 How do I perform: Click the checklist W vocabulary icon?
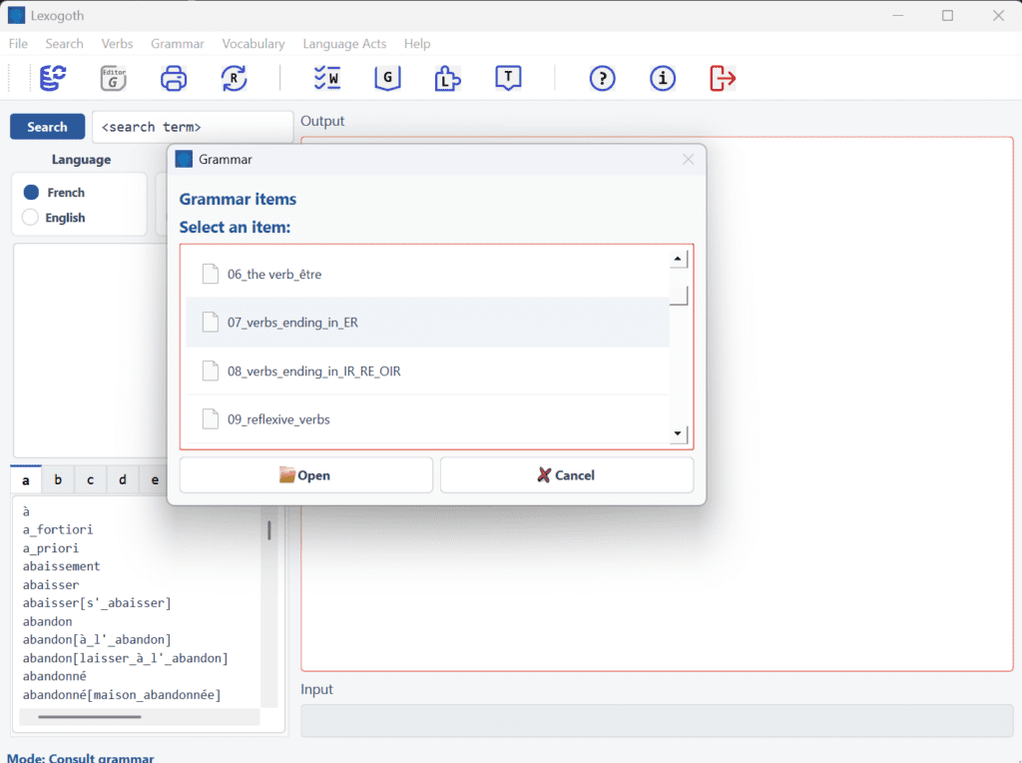(x=327, y=78)
